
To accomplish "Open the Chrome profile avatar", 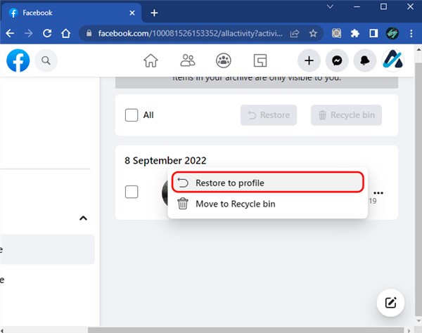I will [392, 33].
